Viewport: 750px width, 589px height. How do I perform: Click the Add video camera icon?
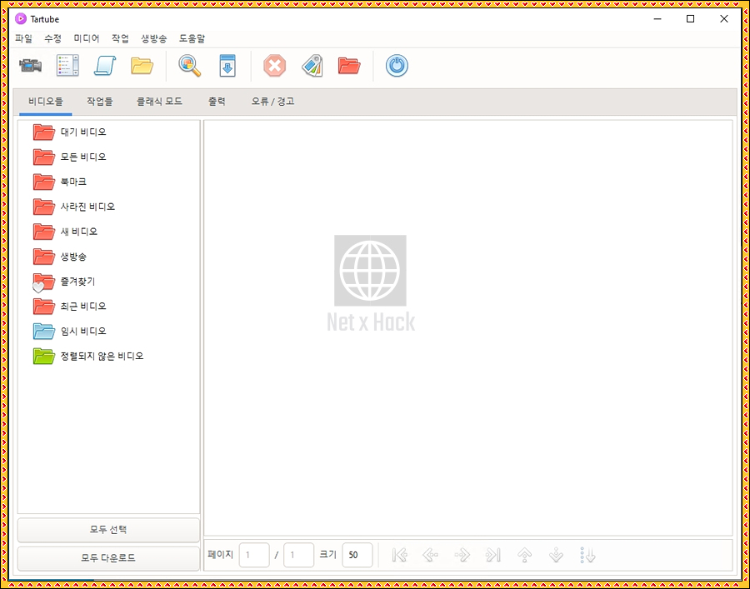(31, 66)
